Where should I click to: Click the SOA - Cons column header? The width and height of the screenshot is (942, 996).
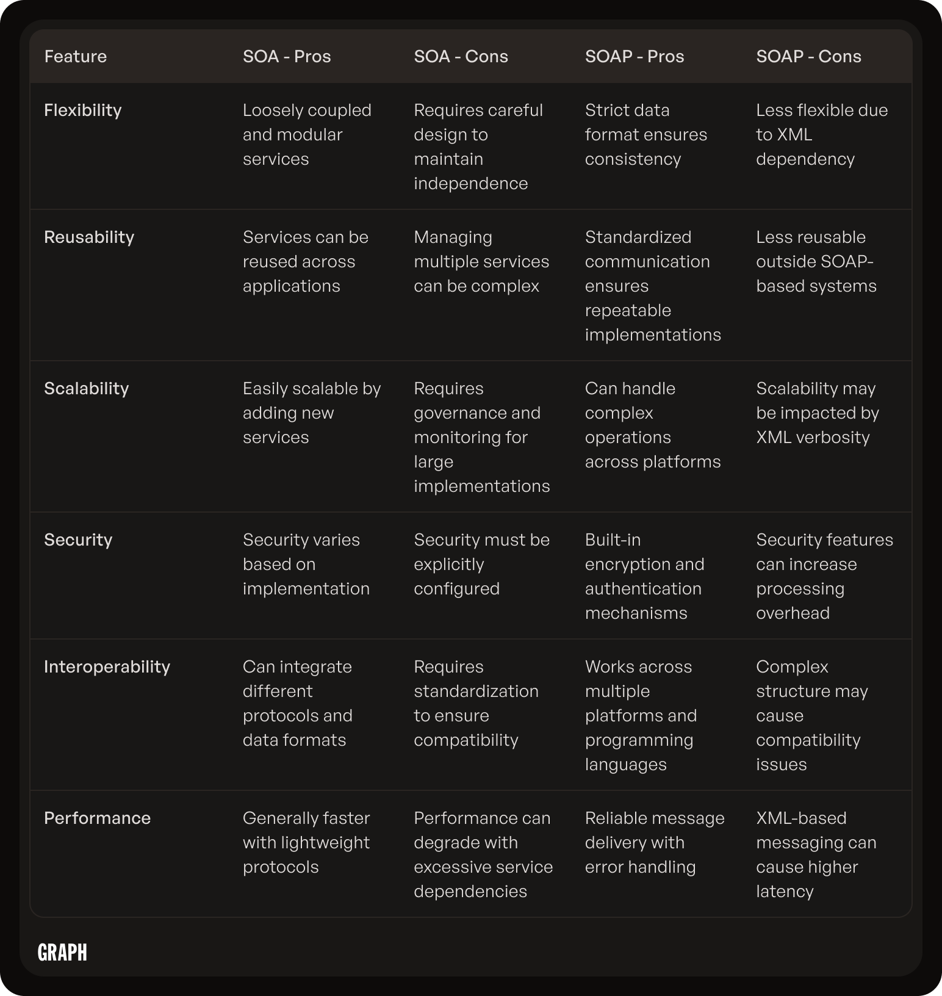[461, 56]
